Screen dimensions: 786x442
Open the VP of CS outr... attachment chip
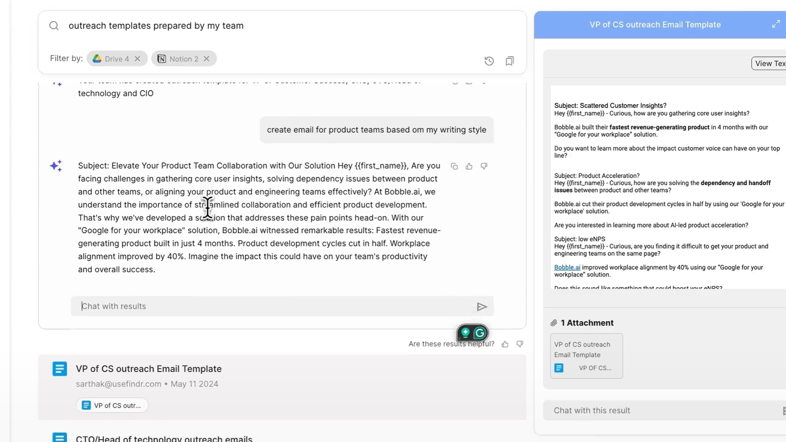pyautogui.click(x=112, y=405)
